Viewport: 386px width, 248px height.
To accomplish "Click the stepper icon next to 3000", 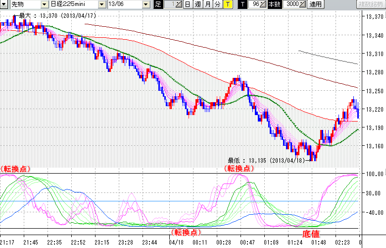I will tap(302, 4).
